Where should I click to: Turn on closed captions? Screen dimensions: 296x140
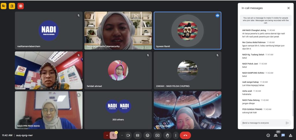pos(138,135)
